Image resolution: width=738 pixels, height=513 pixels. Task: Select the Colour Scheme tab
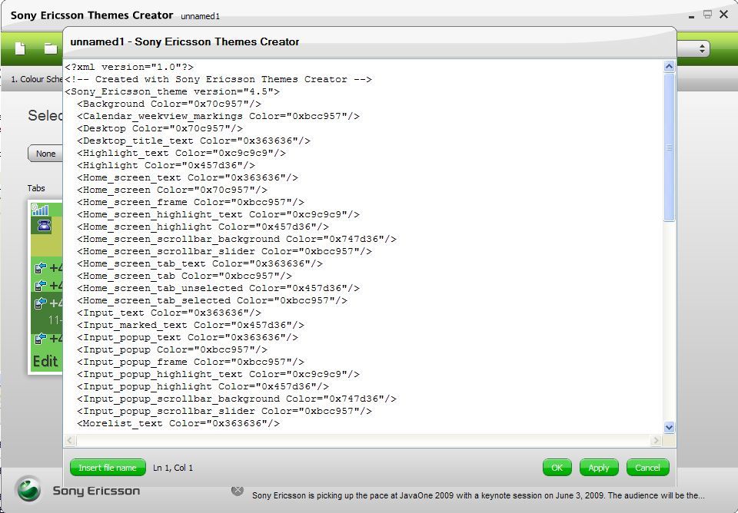(x=36, y=79)
